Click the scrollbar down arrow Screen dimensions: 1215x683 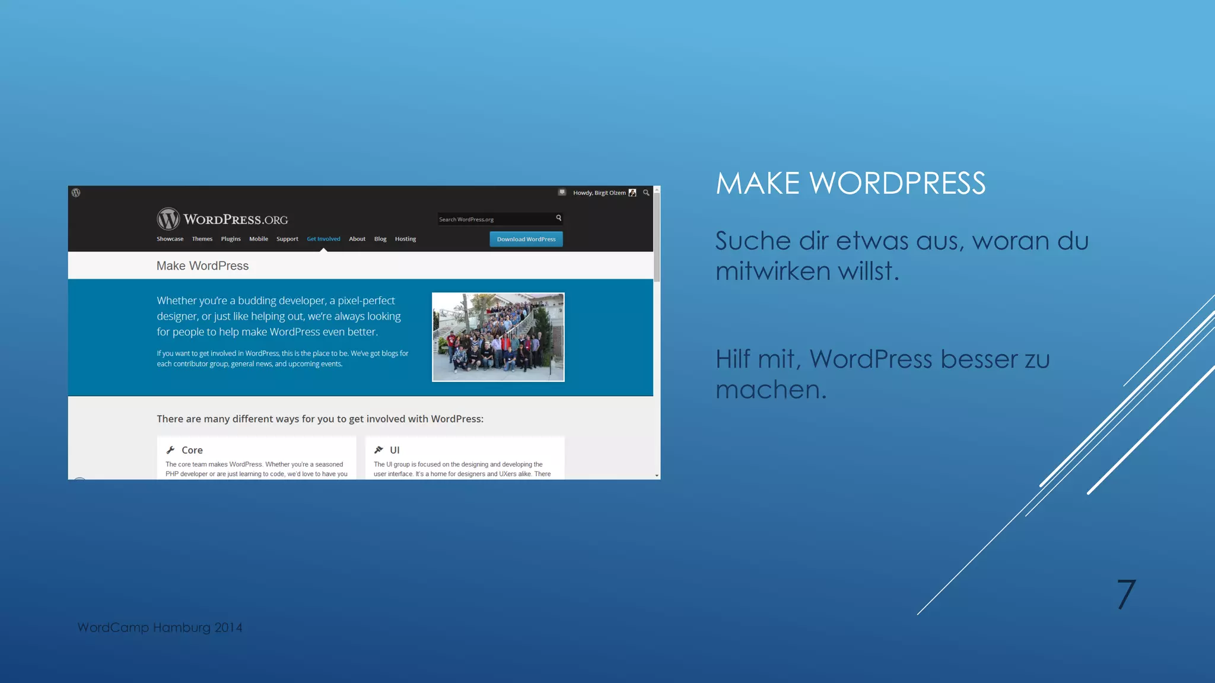tap(657, 475)
